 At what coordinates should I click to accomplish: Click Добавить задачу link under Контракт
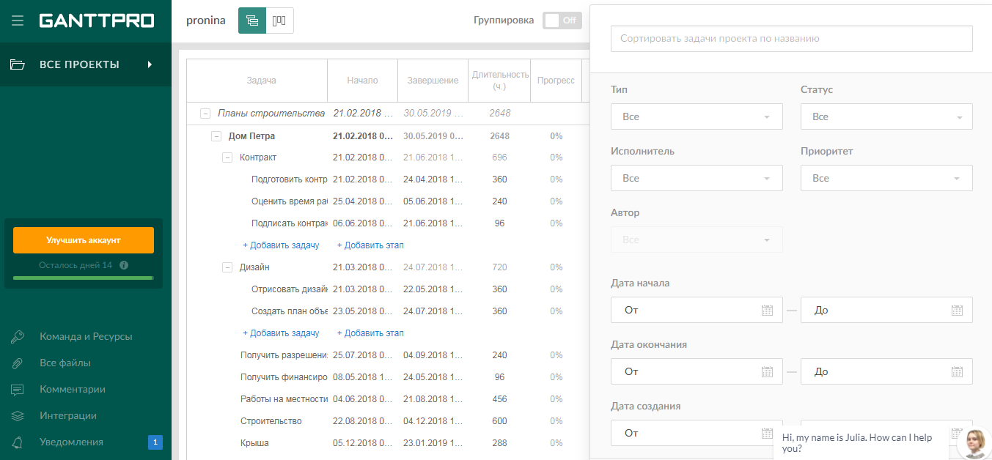point(281,245)
